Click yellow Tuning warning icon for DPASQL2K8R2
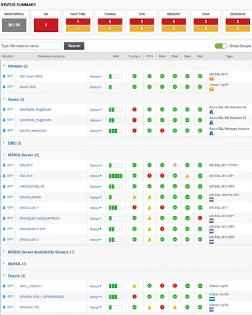The image size is (252, 315). pyautogui.click(x=135, y=197)
